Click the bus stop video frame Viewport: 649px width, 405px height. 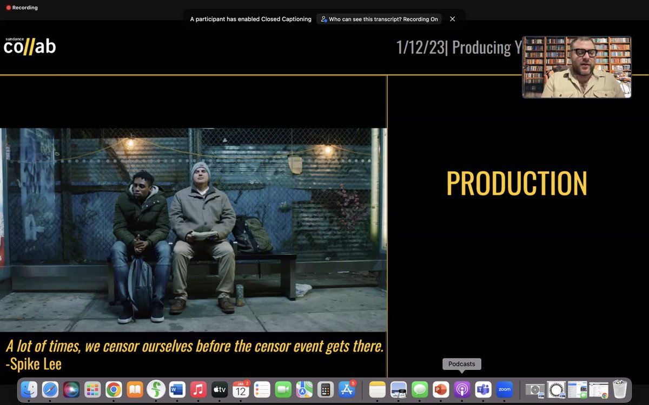[x=193, y=230]
